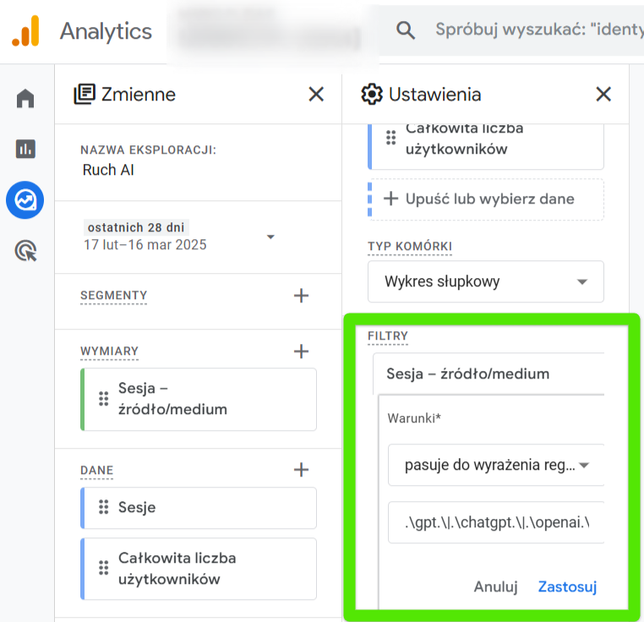Click Upuść lub wybierz dane drop zone

(x=486, y=199)
